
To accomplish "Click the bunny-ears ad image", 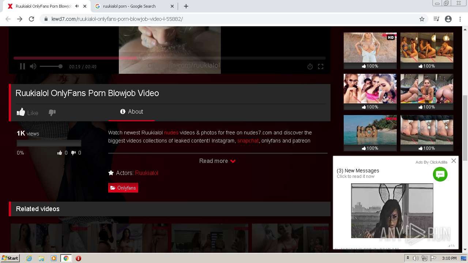I will point(392,211).
